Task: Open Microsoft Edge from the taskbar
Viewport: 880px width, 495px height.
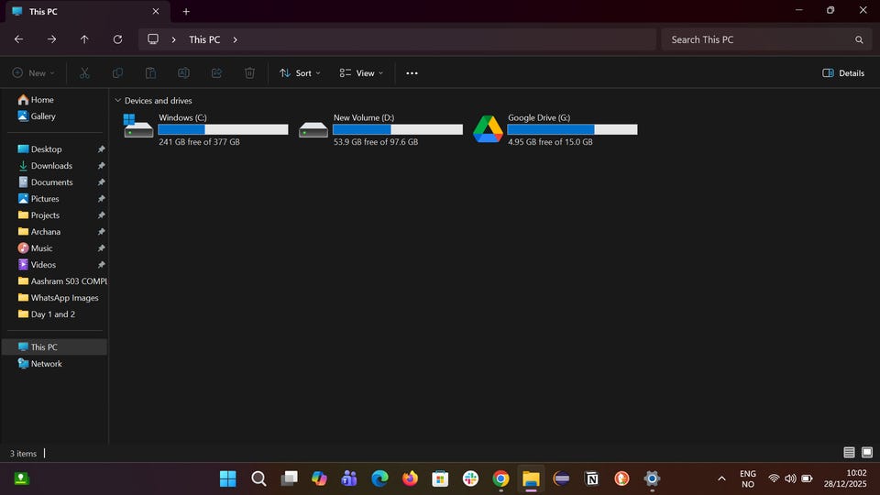Action: [379, 478]
